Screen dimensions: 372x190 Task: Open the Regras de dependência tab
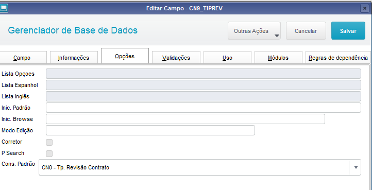pyautogui.click(x=338, y=58)
